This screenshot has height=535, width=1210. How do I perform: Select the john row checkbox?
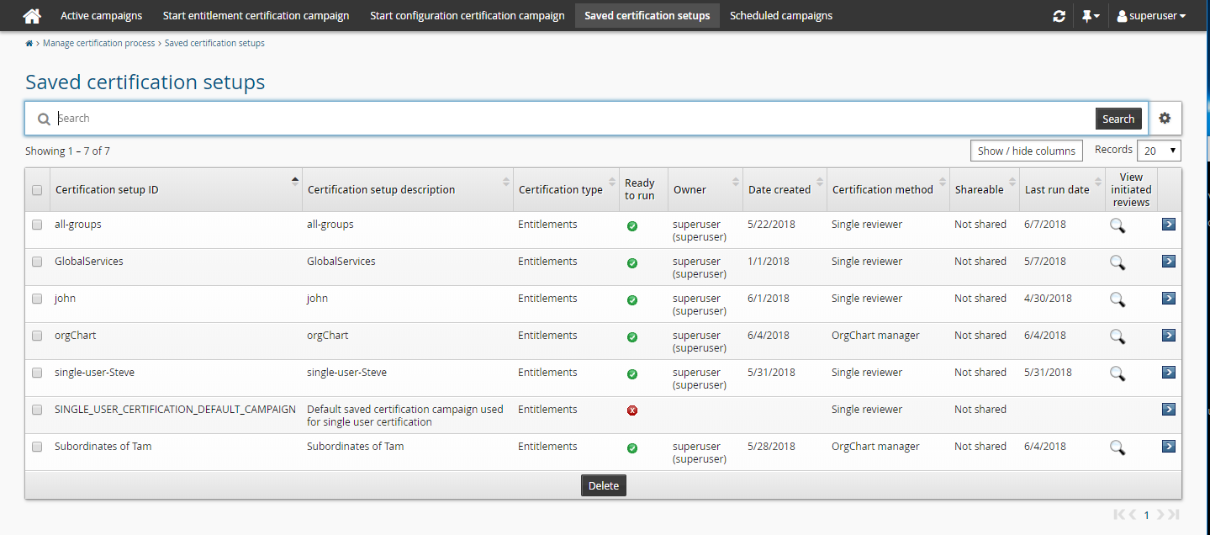click(x=37, y=299)
